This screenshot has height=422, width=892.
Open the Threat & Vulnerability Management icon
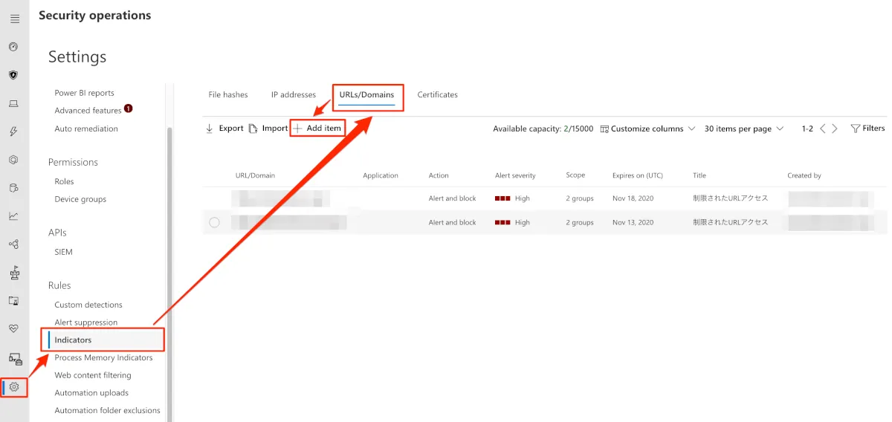pyautogui.click(x=13, y=273)
